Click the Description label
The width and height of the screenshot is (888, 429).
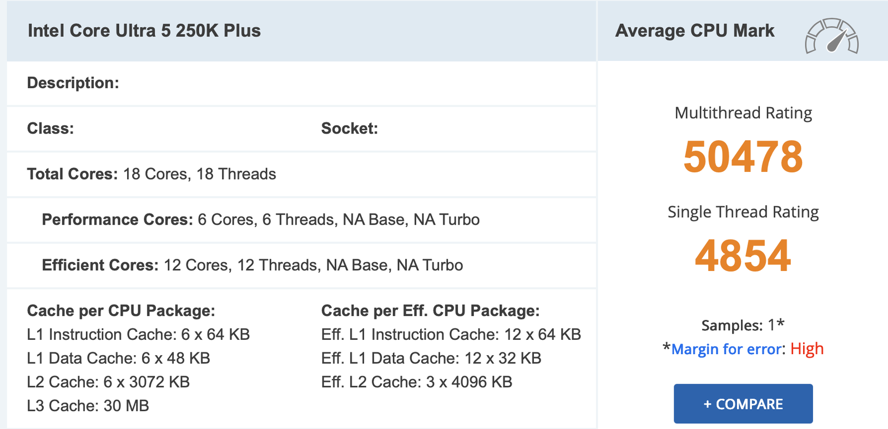pyautogui.click(x=73, y=83)
